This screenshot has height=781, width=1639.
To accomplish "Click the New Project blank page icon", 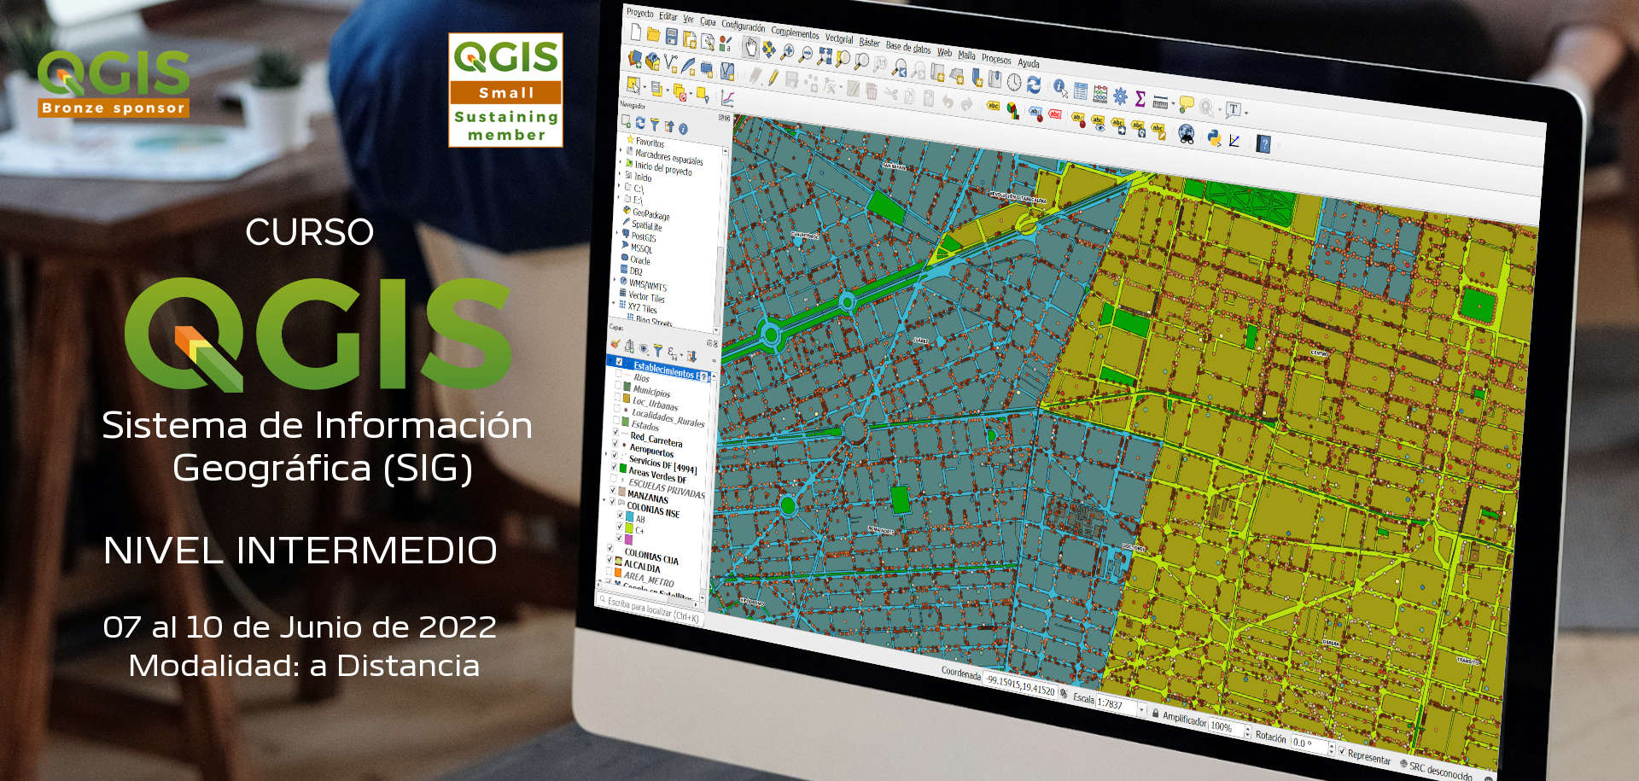I will [x=636, y=32].
